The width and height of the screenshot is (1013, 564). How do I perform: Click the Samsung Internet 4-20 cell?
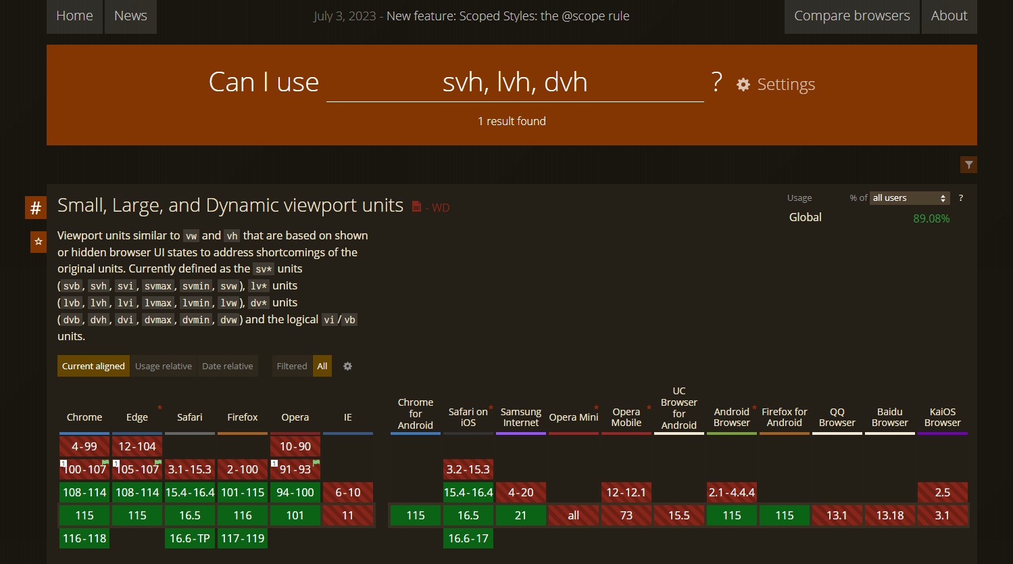pyautogui.click(x=521, y=492)
